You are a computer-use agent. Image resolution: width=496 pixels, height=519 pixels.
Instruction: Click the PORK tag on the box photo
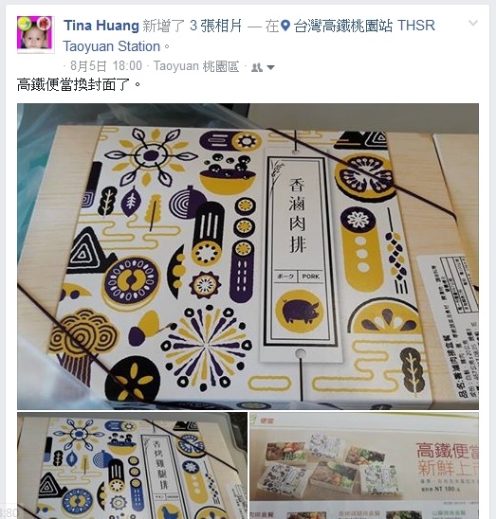[x=311, y=276]
